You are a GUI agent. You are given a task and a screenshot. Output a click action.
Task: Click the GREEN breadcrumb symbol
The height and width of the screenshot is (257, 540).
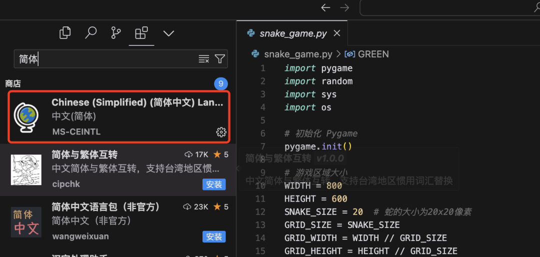[373, 54]
